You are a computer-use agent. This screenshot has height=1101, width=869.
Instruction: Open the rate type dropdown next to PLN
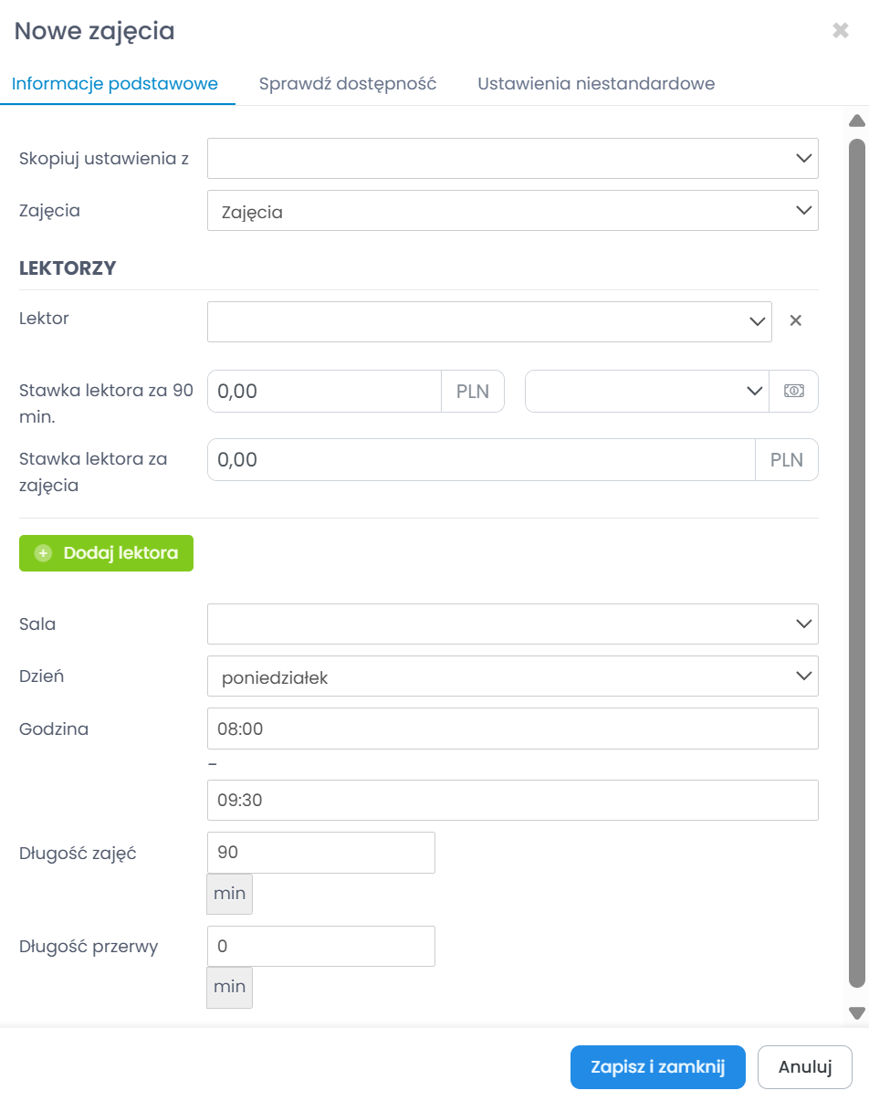click(x=646, y=391)
